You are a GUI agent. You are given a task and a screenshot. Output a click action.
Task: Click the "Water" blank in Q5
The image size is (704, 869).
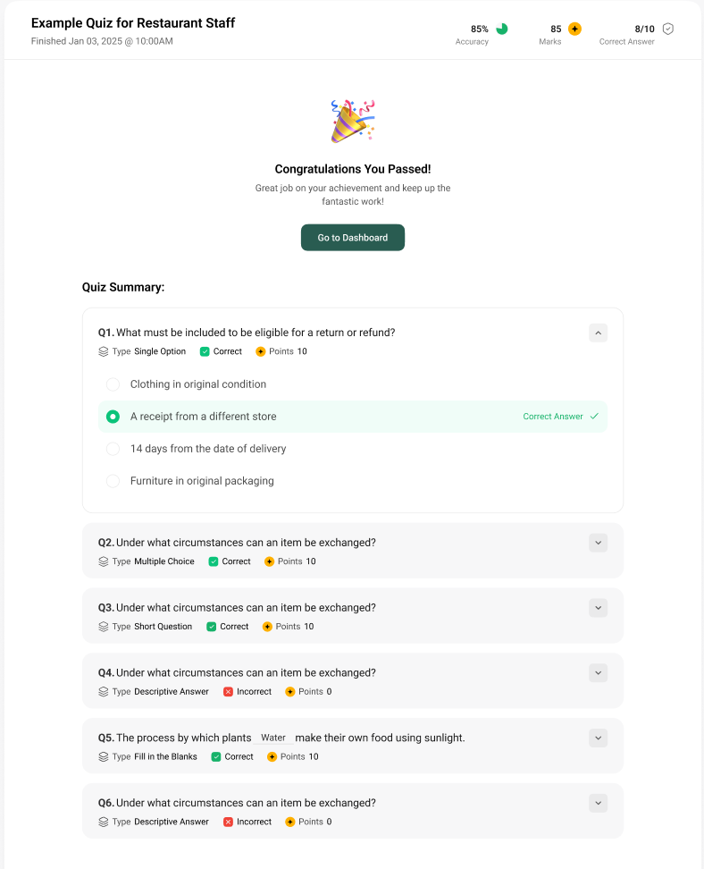point(273,738)
